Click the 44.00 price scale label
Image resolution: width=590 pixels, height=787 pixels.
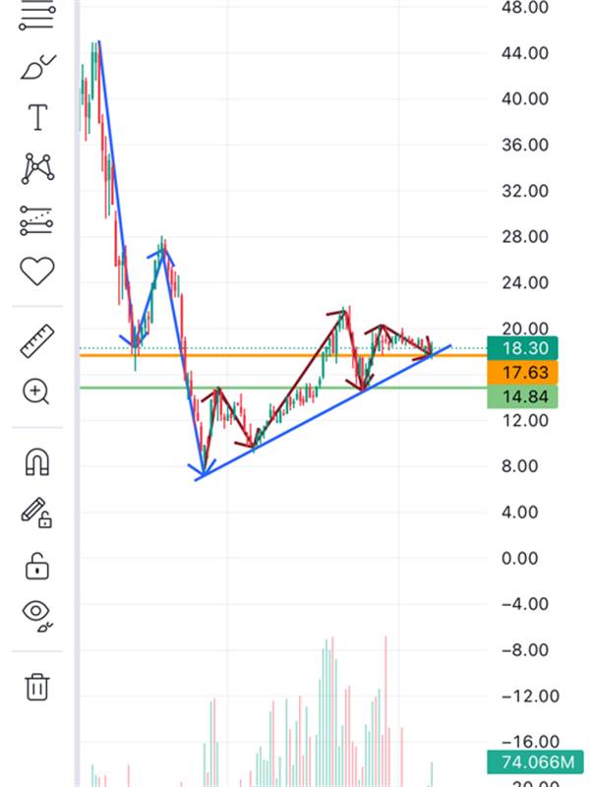[x=525, y=53]
